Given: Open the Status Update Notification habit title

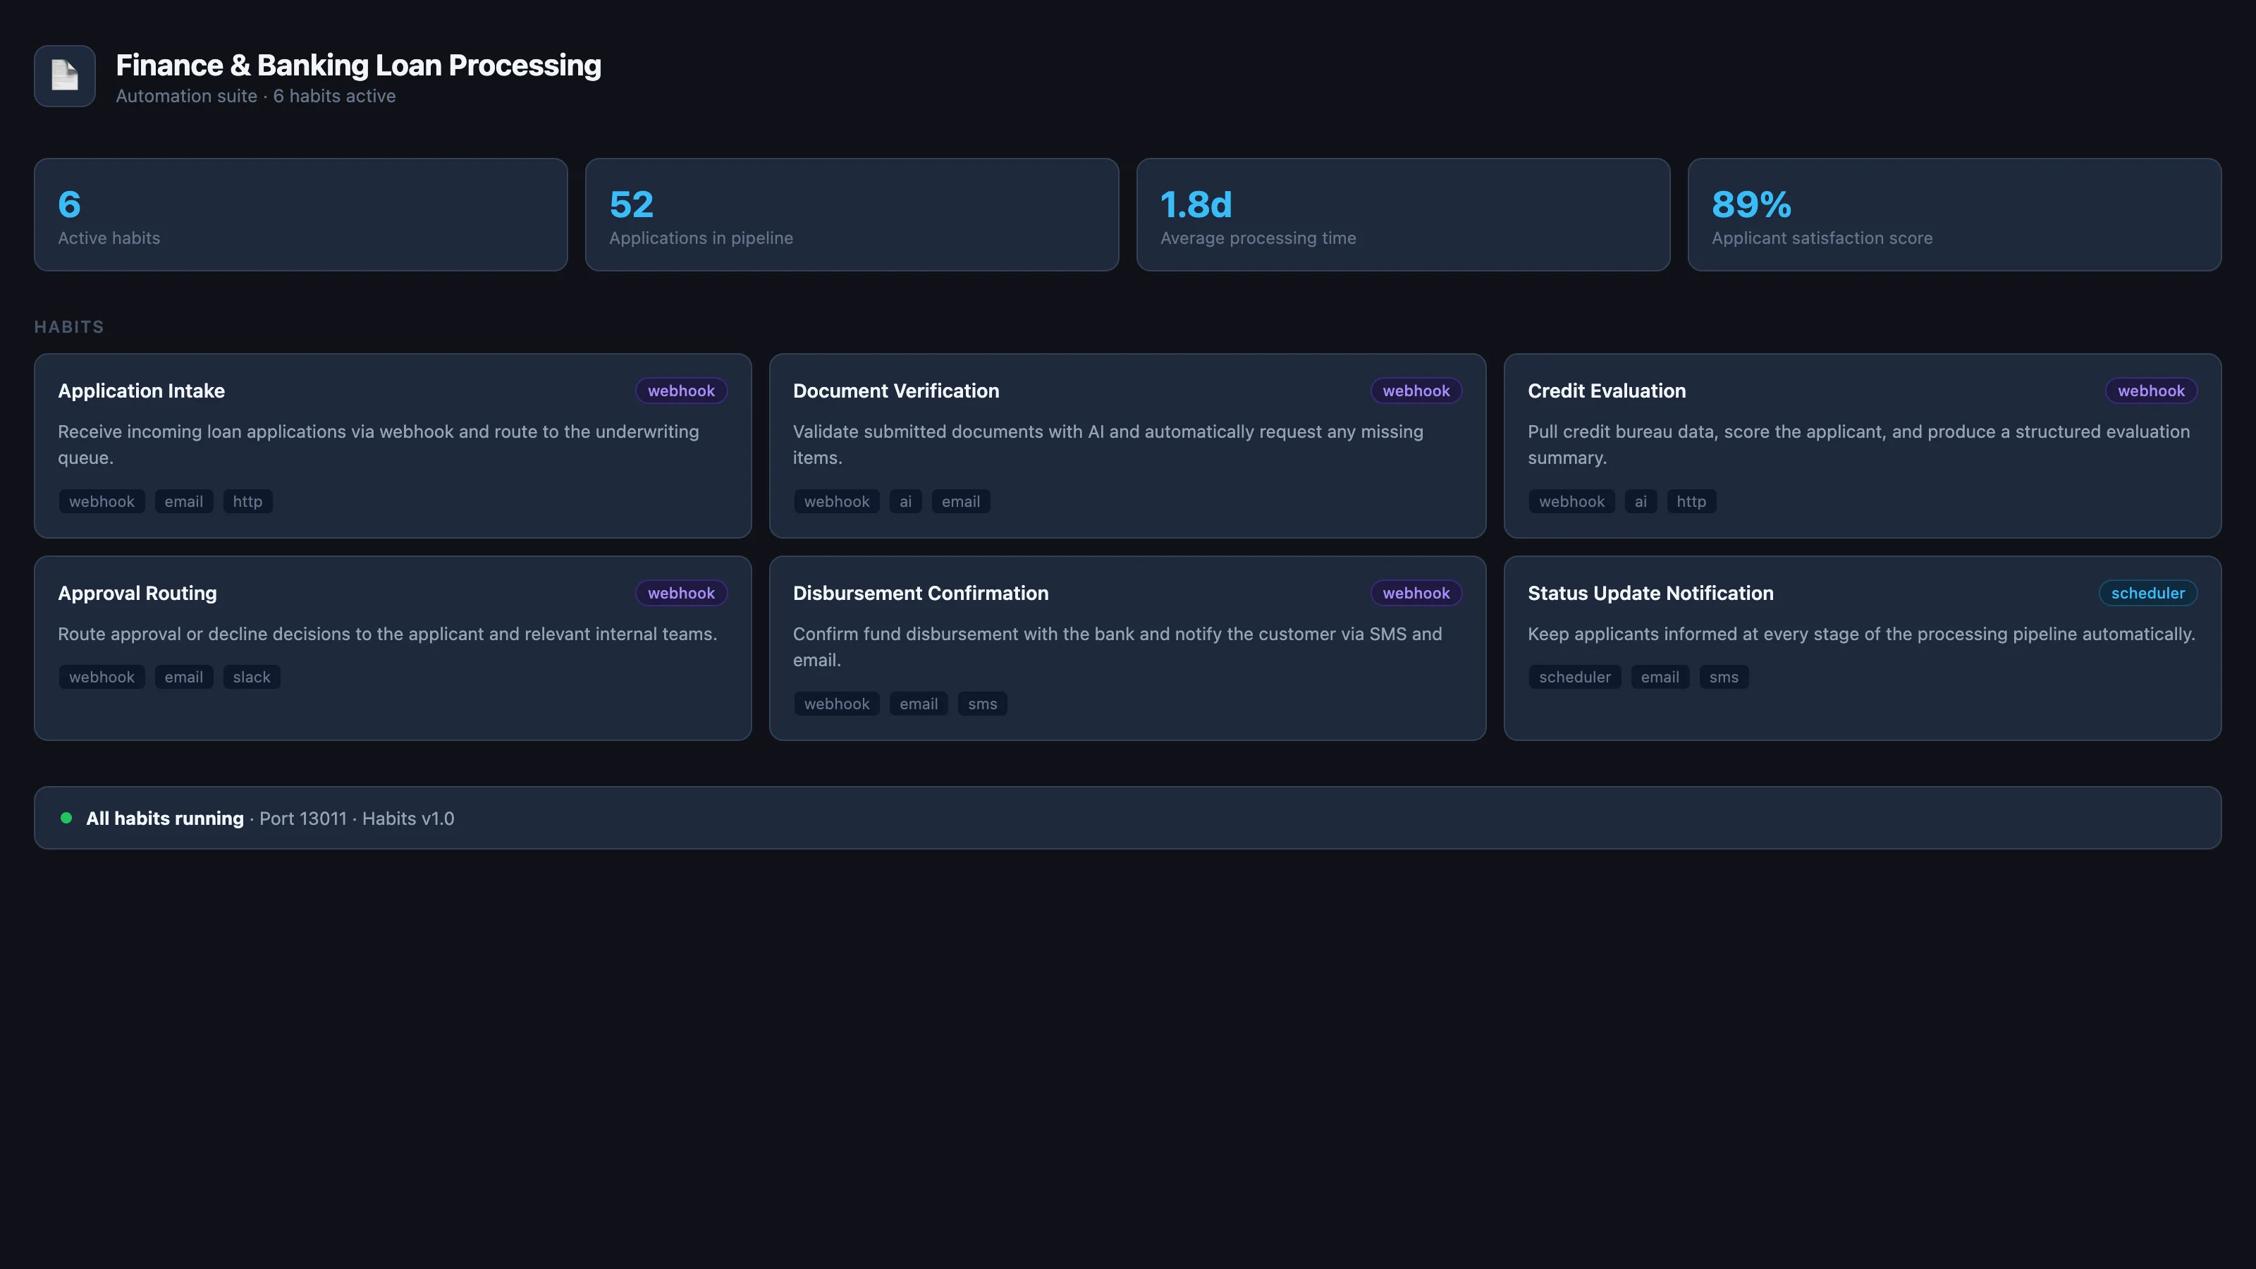Looking at the screenshot, I should coord(1650,593).
